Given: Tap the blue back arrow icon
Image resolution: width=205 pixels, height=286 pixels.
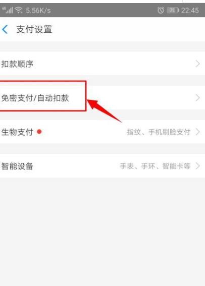Looking at the screenshot, I should point(5,29).
